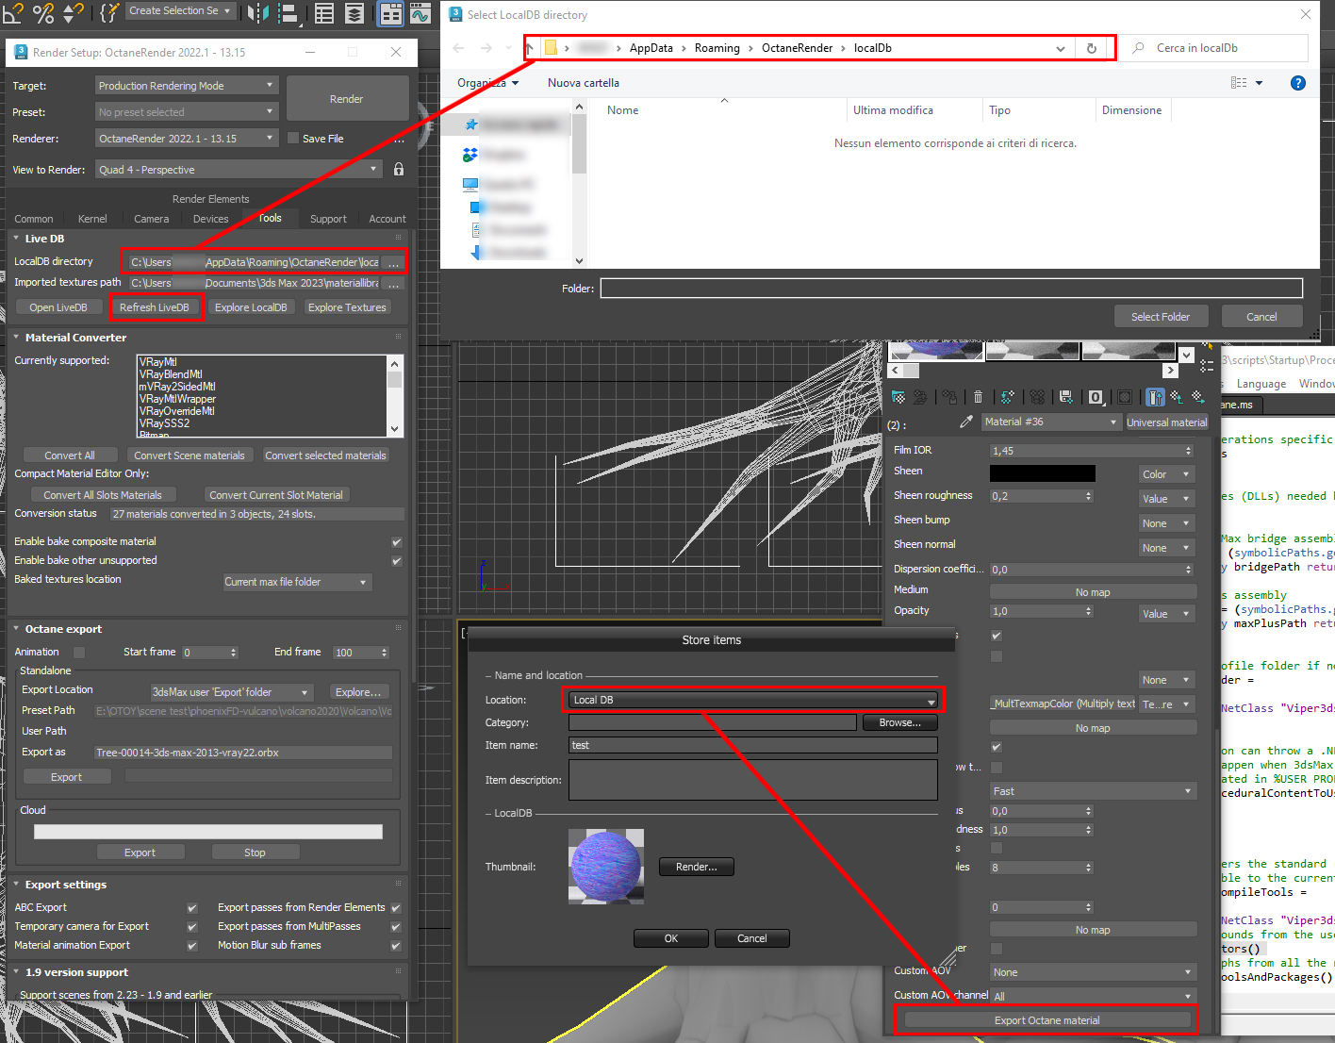Toggle Material animation Export checkbox
This screenshot has width=1335, height=1043.
tap(192, 946)
